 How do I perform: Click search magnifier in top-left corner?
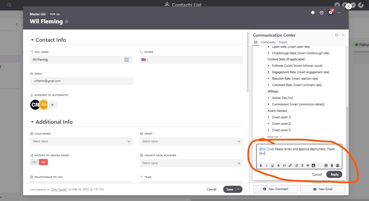click(9, 5)
